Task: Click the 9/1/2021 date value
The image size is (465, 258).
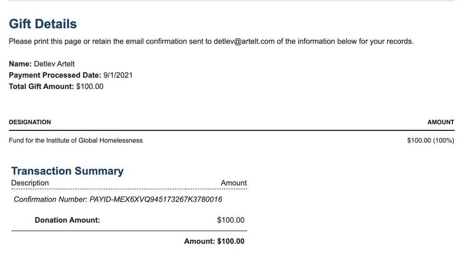Action: [x=118, y=75]
